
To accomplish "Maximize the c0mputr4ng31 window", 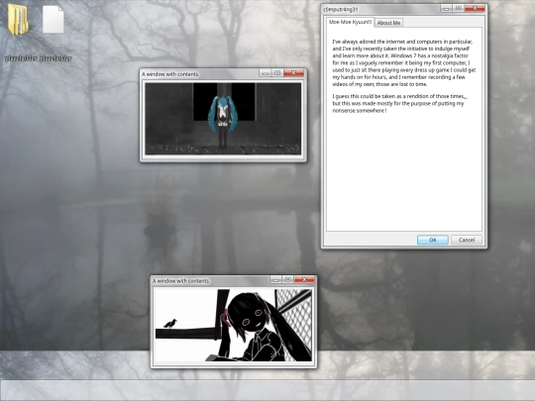I will tap(459, 9).
